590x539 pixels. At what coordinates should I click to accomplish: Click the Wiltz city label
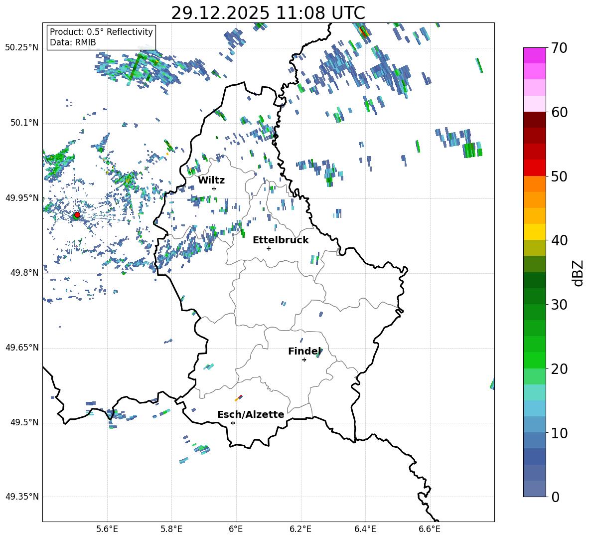click(211, 180)
